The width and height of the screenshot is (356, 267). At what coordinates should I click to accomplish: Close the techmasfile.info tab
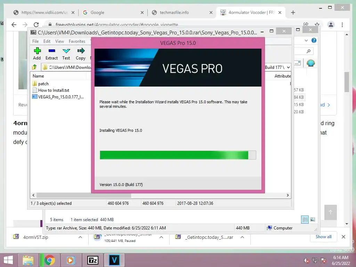click(x=211, y=13)
